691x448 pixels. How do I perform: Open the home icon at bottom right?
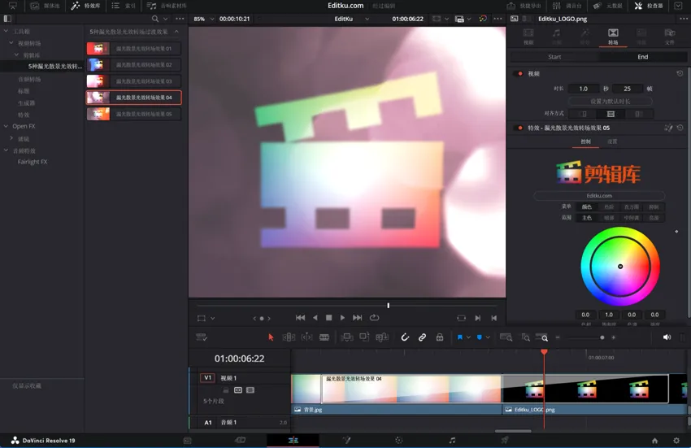click(654, 440)
